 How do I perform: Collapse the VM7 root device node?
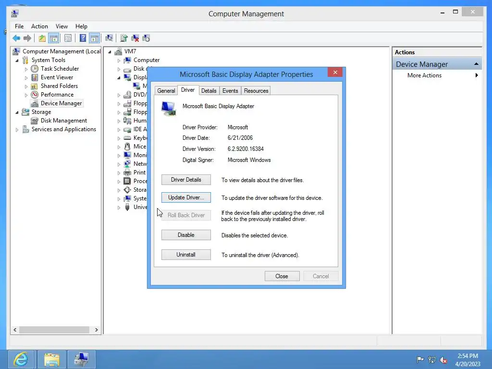point(110,52)
